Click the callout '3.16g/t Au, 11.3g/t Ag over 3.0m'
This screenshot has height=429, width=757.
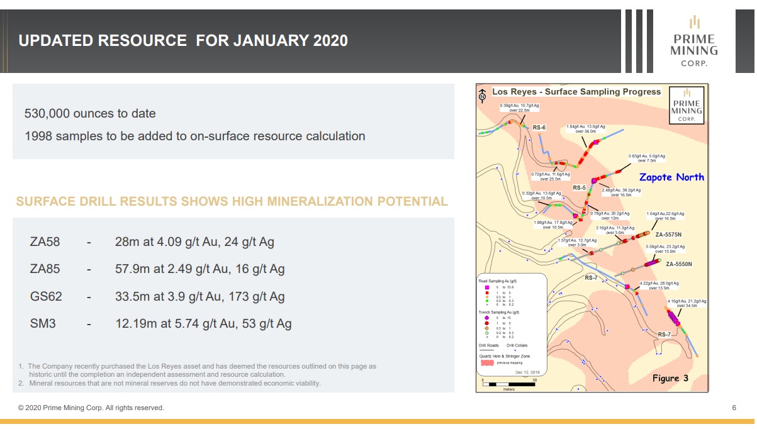click(x=615, y=230)
